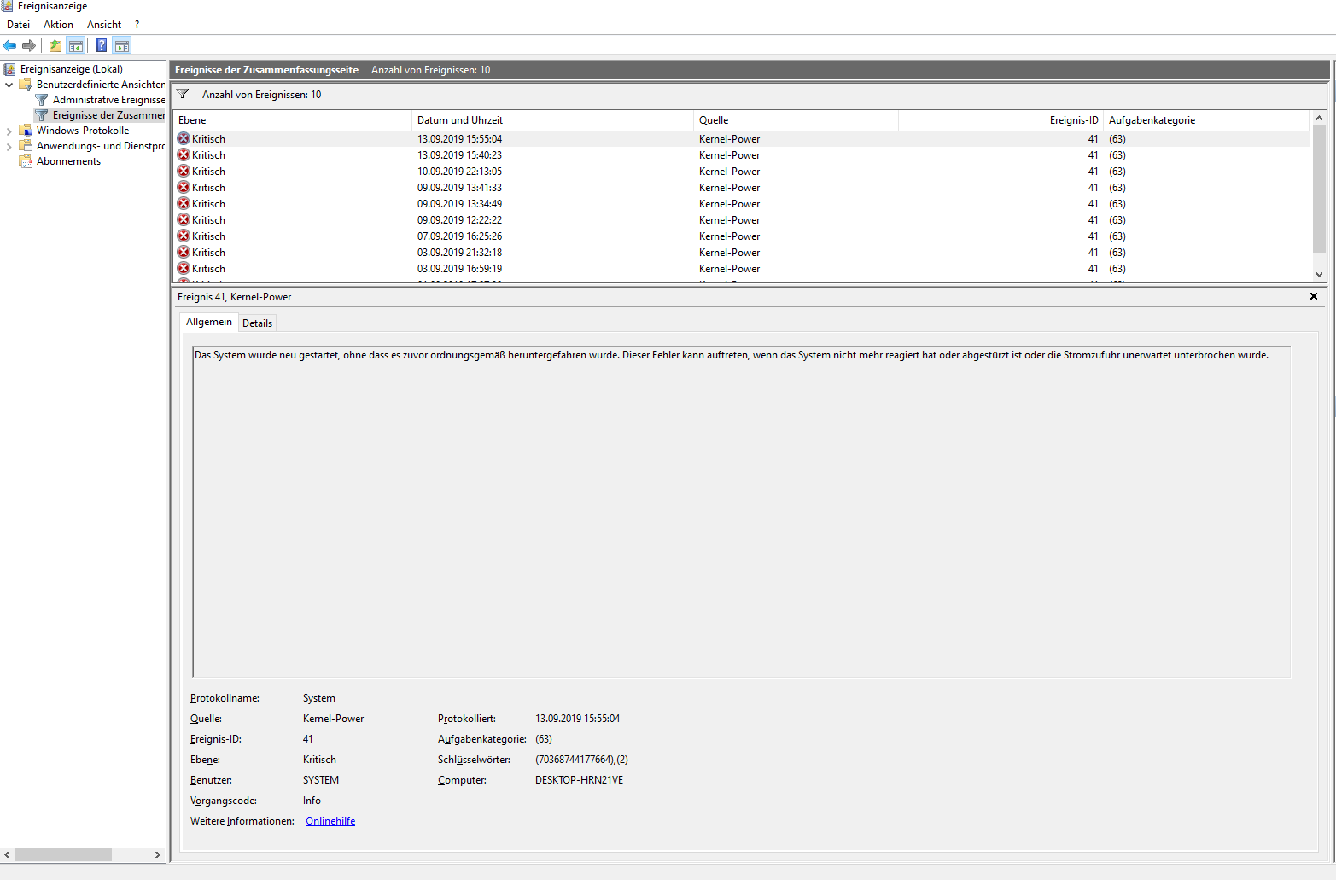1336x880 pixels.
Task: Click Benutzerdefinierte Ansichten folder icon
Action: click(26, 85)
